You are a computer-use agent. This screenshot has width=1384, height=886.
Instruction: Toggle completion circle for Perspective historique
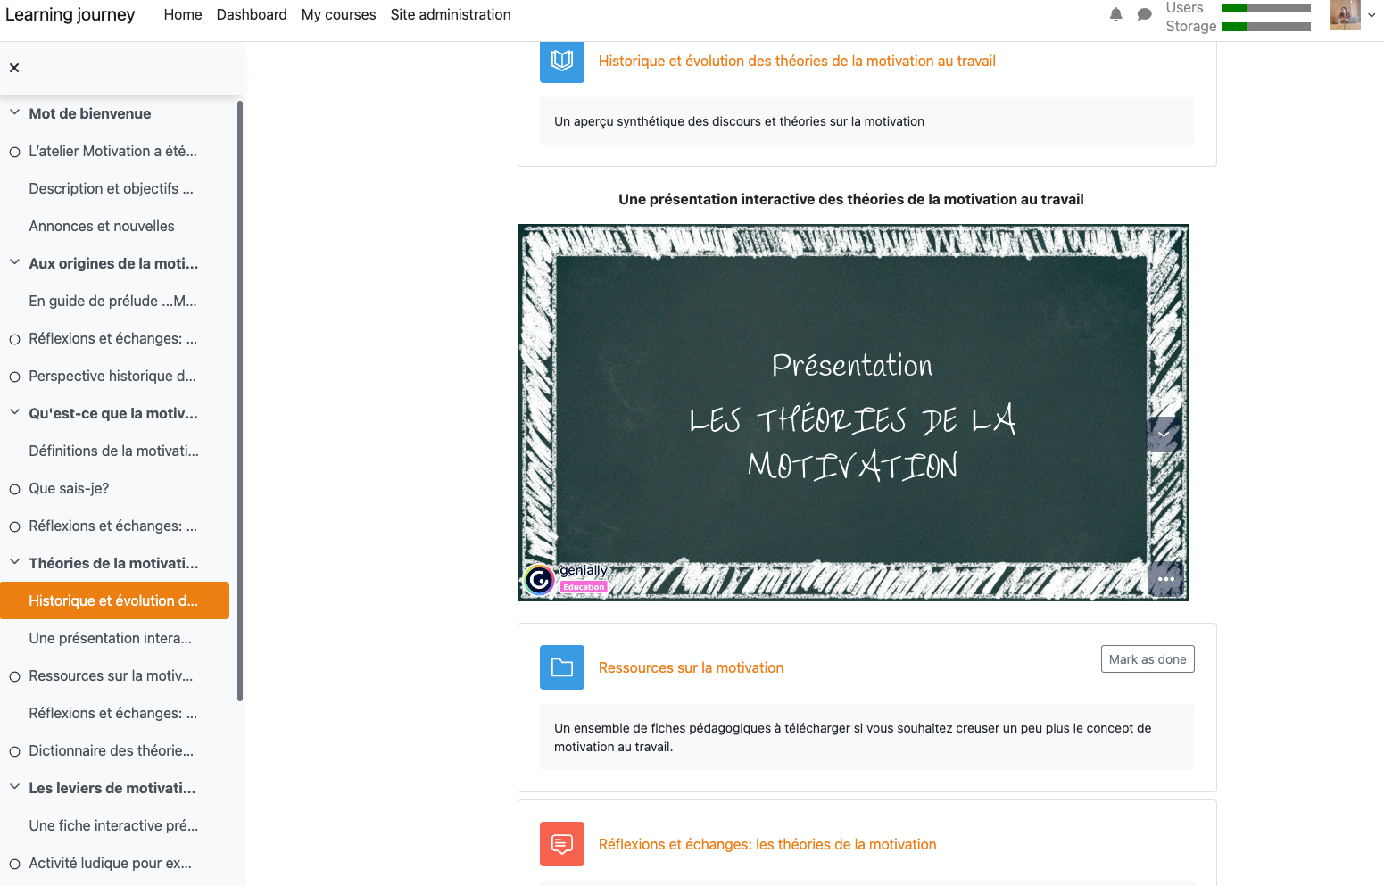pos(14,377)
